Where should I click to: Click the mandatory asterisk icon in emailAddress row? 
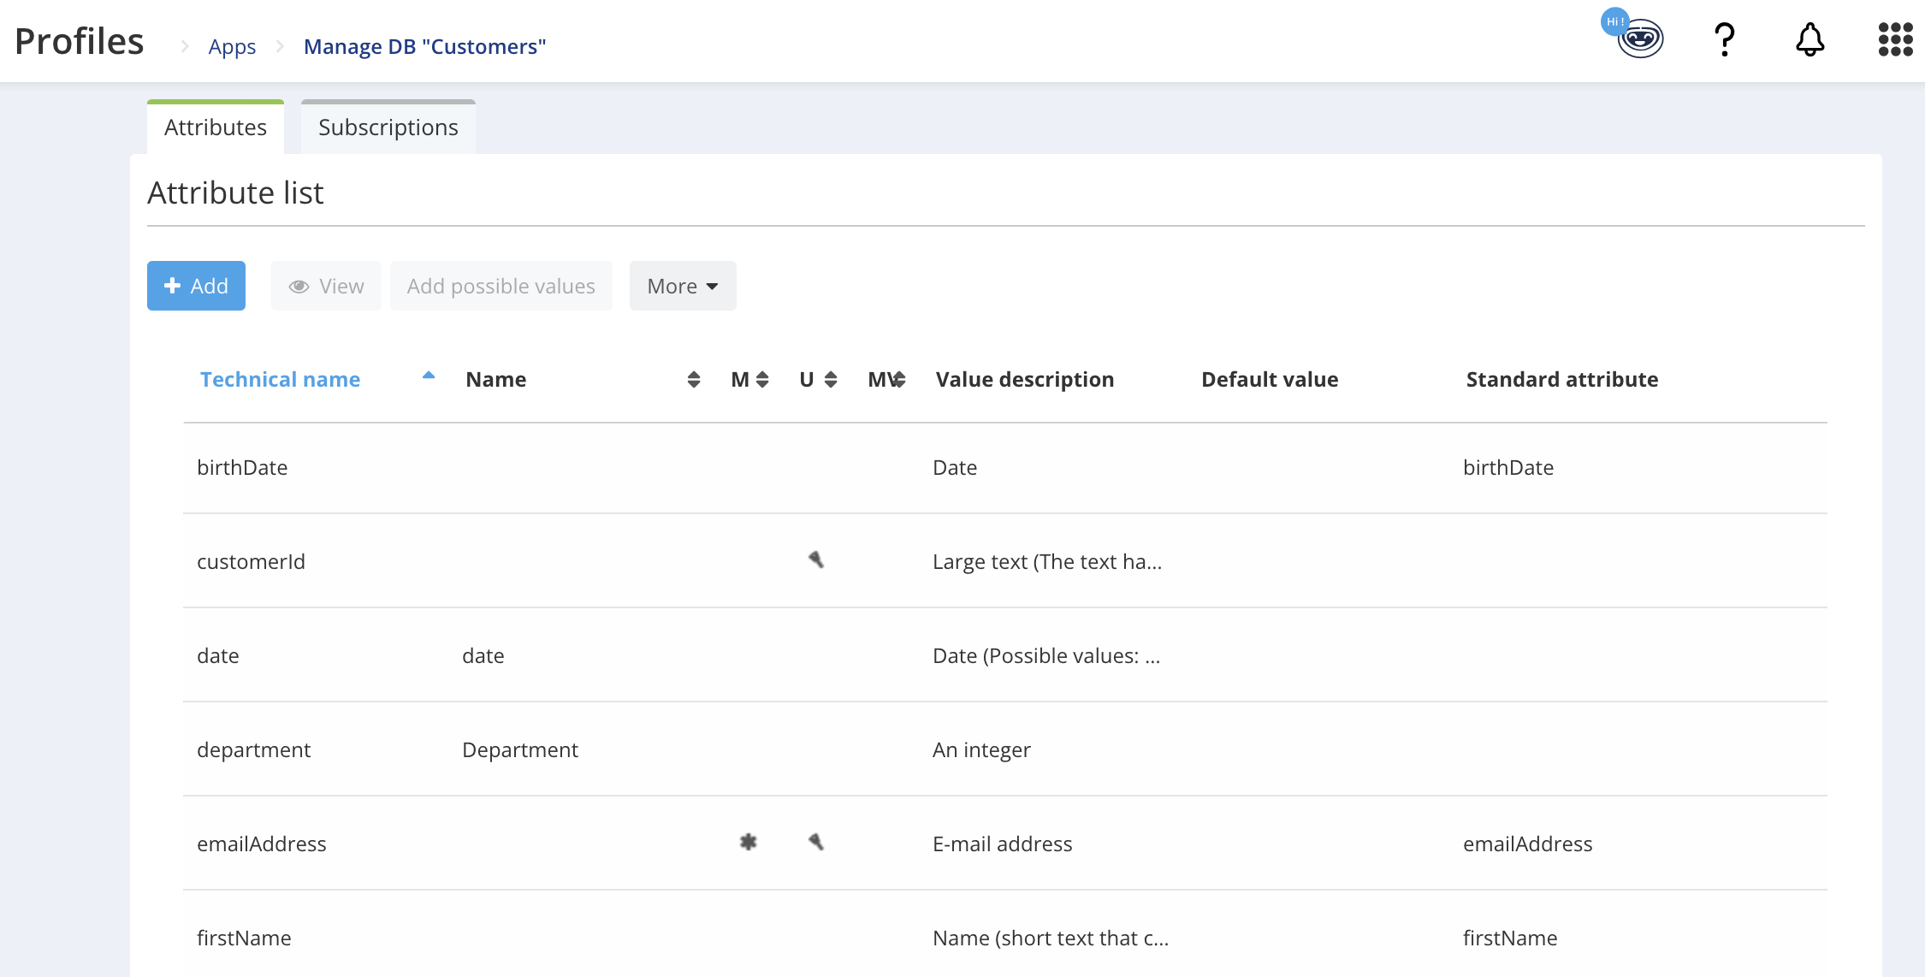pos(749,843)
